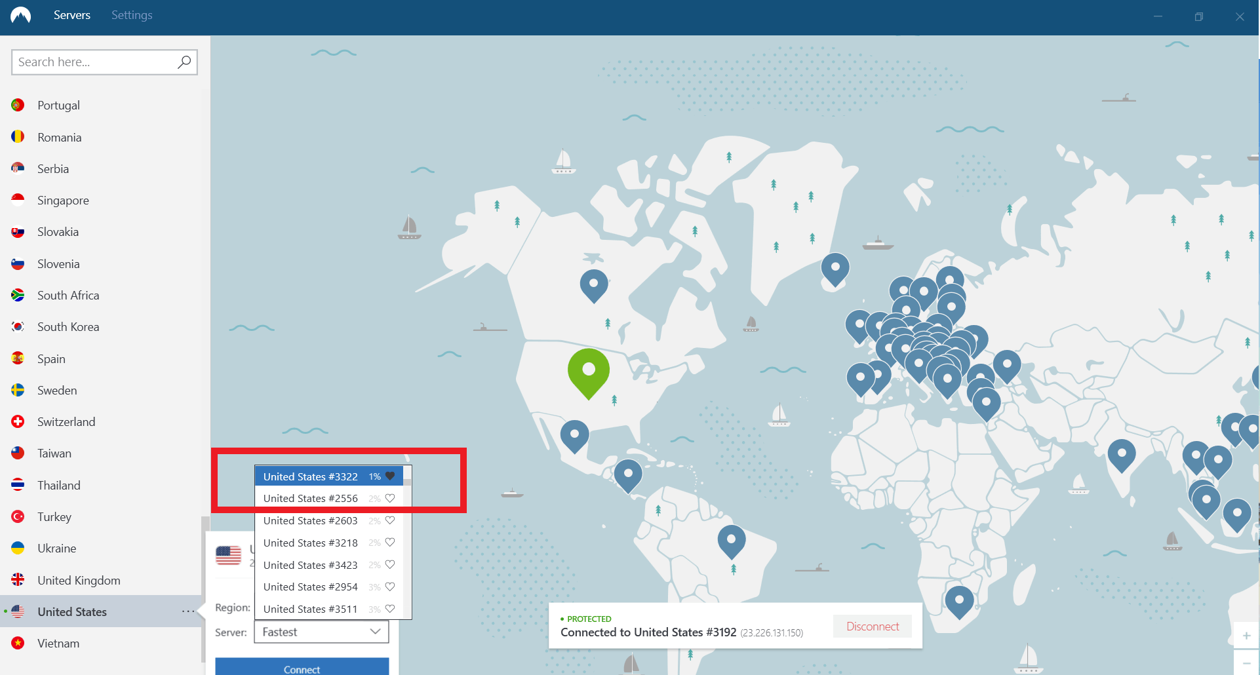Switch to the Servers tab
This screenshot has height=675, width=1260.
click(x=72, y=15)
